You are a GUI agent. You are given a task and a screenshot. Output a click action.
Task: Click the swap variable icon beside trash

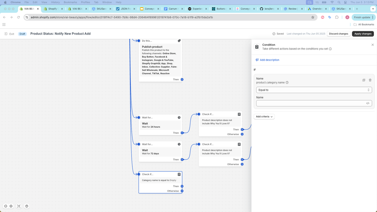click(x=364, y=80)
